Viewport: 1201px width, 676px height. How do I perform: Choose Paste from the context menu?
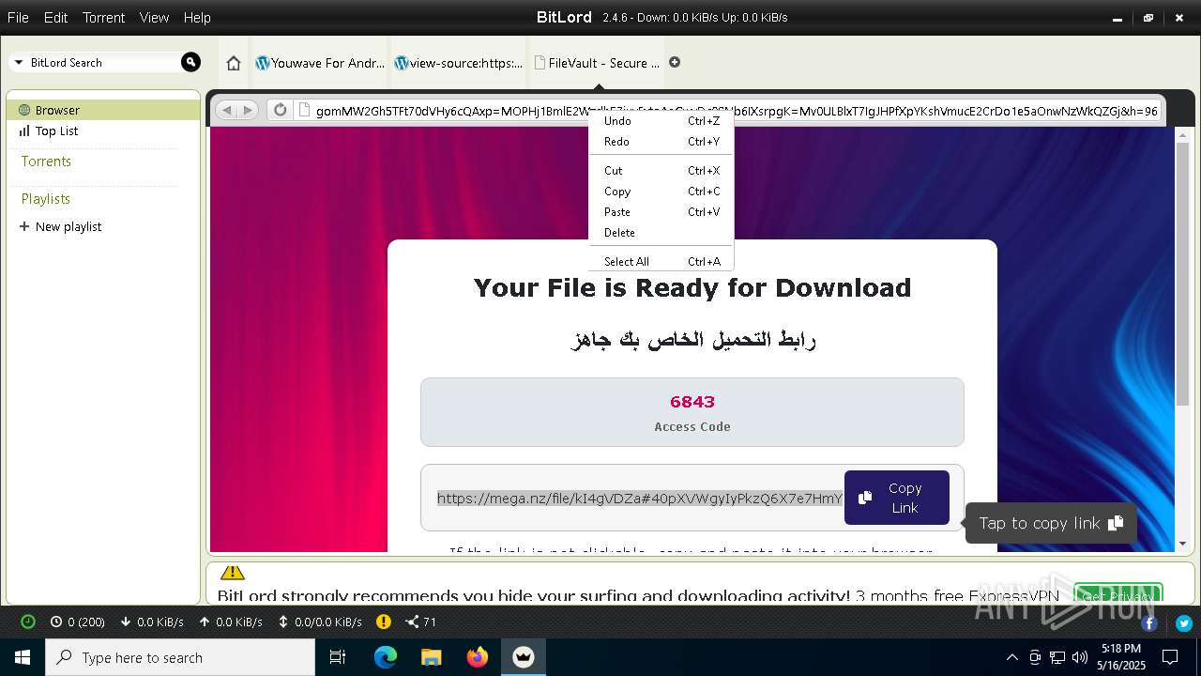pos(661,212)
